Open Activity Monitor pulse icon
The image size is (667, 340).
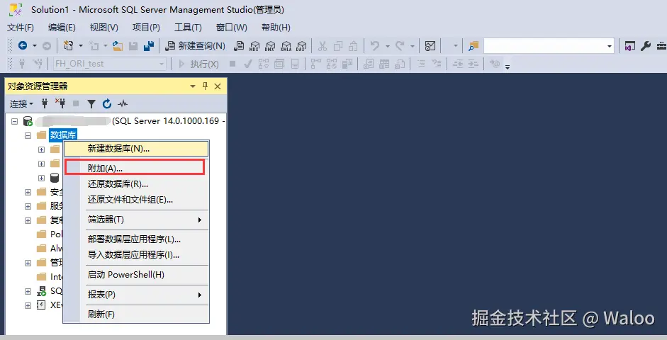point(123,103)
